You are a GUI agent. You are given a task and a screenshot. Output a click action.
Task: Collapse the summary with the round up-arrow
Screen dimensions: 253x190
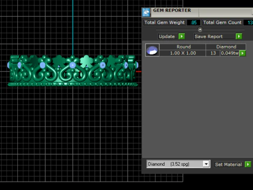[x=200, y=30]
